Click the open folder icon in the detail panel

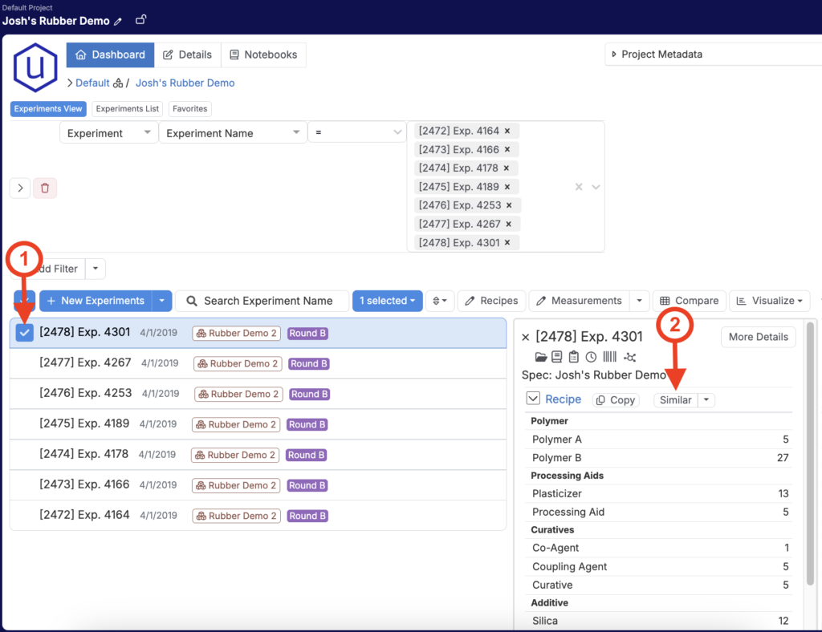[x=541, y=357]
